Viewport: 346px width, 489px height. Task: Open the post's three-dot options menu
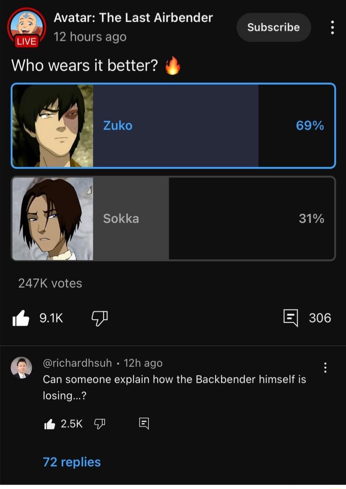click(x=333, y=27)
